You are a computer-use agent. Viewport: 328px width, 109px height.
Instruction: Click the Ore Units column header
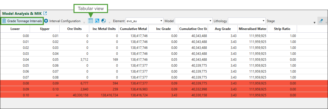74,29
